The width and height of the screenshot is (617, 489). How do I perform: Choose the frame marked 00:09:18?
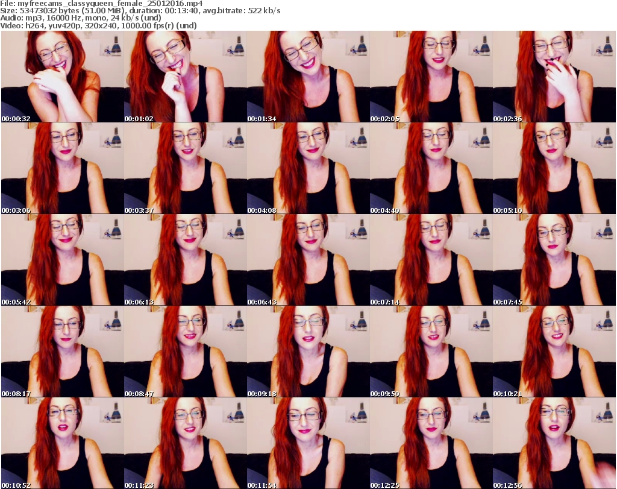[x=308, y=352]
